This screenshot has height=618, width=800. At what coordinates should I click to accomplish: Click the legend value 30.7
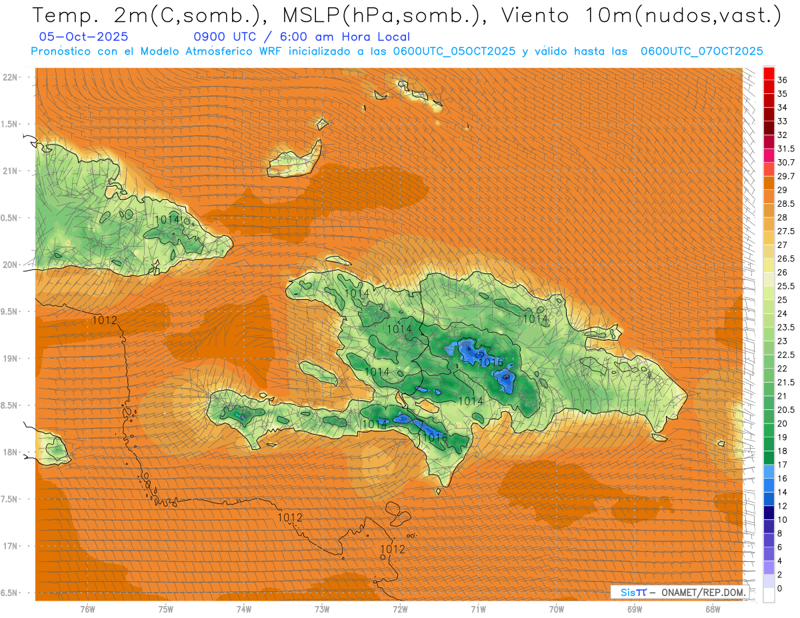coord(786,163)
